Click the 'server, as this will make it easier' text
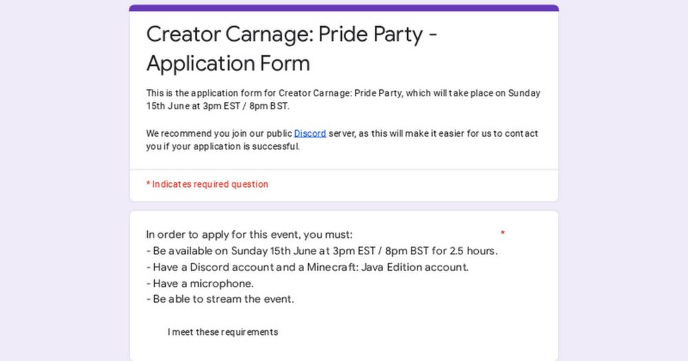Image resolution: width=688 pixels, height=361 pixels. point(433,133)
